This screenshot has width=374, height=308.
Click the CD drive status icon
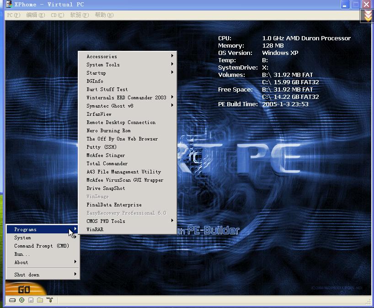(21, 300)
